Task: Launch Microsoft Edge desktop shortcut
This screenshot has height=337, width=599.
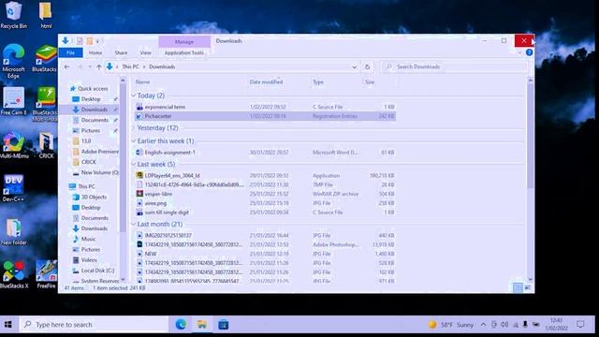Action: point(13,61)
